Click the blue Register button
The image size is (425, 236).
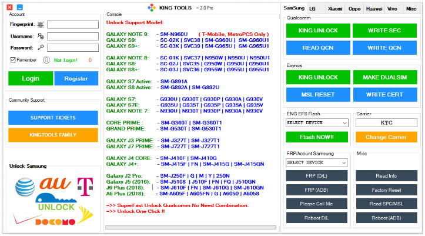(76, 78)
